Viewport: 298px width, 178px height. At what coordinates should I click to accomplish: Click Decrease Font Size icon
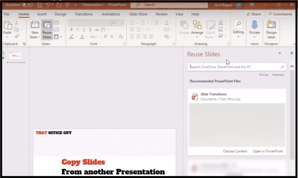[x=112, y=37]
